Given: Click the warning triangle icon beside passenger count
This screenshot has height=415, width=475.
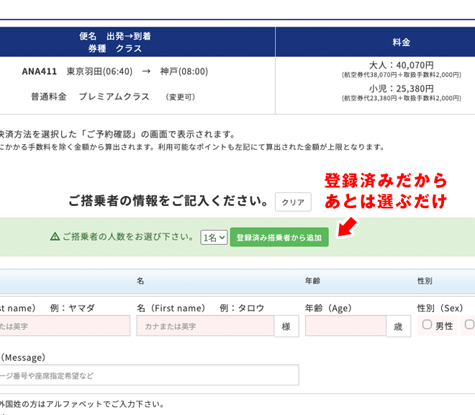Looking at the screenshot, I should click(x=55, y=236).
